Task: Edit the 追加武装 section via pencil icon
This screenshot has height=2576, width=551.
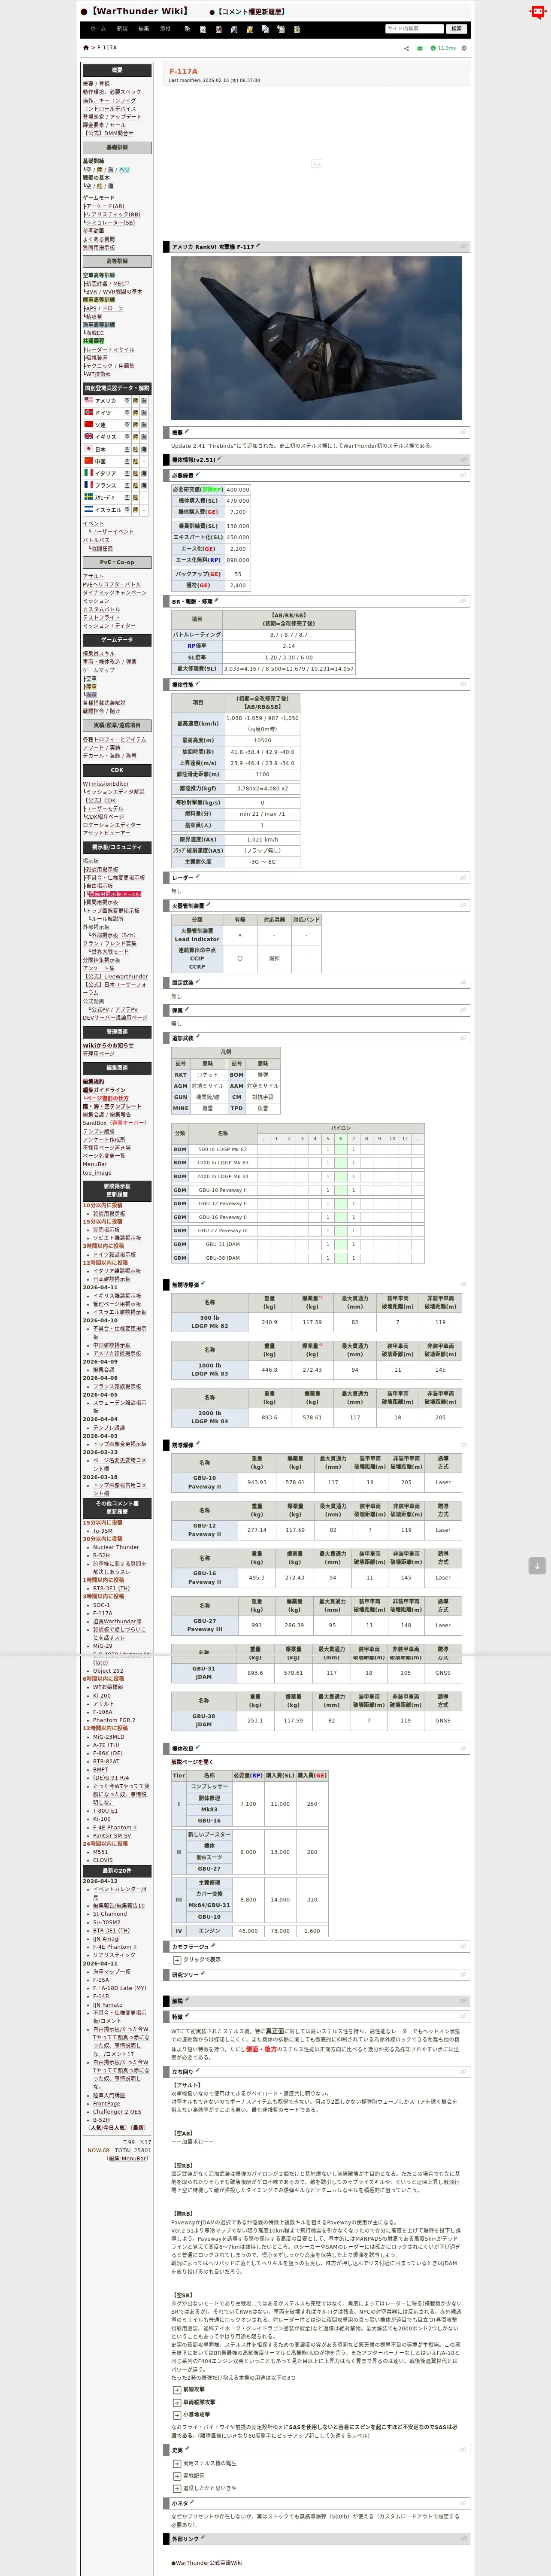Action: point(198,1037)
